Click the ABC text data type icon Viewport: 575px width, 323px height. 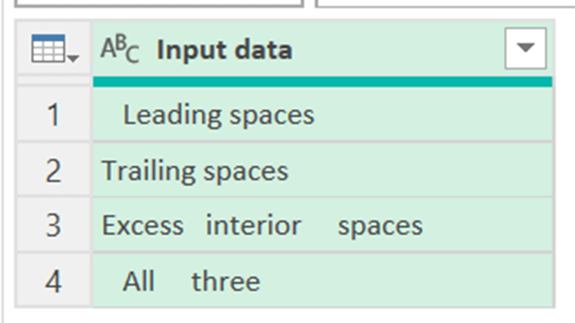[x=120, y=49]
